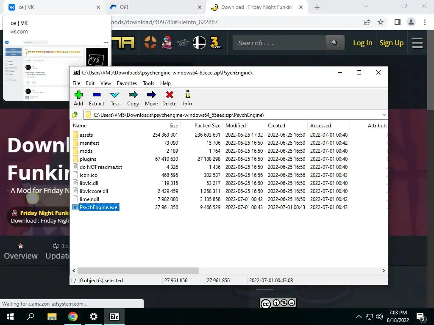Bookmark this page with the star icon
Screen dimensions: 434x325
tap(381, 22)
